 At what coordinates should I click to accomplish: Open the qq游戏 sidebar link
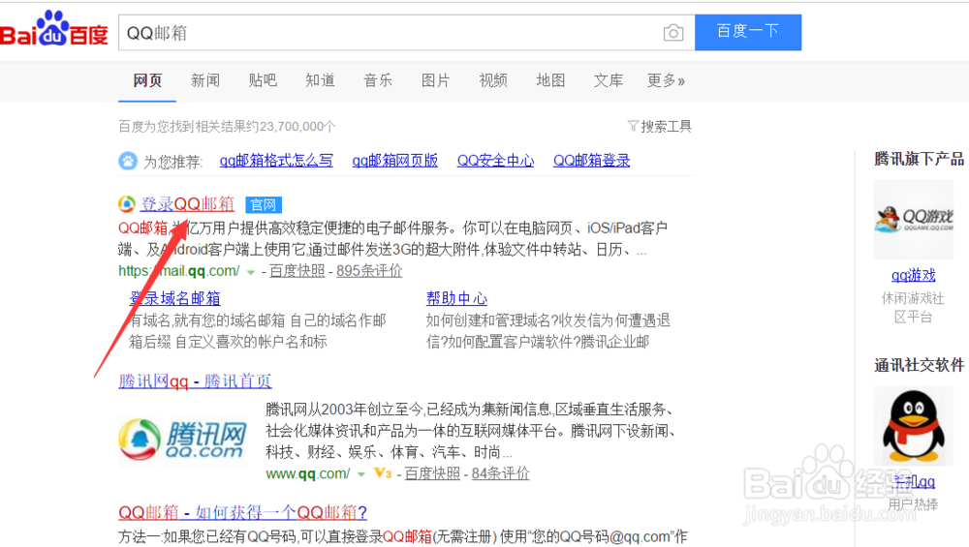(x=914, y=275)
